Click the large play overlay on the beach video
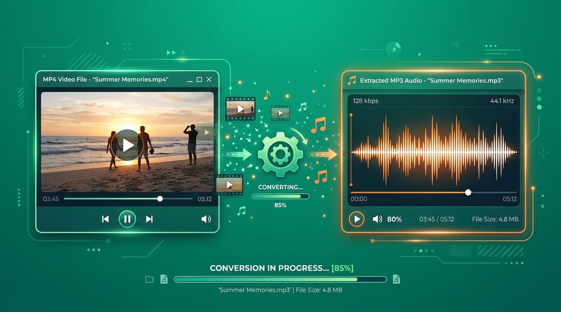The image size is (561, 312). (127, 145)
